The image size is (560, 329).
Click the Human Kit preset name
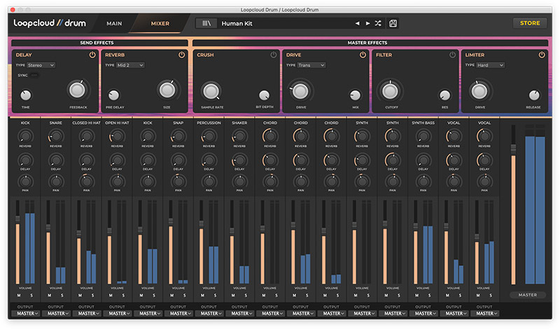[x=237, y=24]
